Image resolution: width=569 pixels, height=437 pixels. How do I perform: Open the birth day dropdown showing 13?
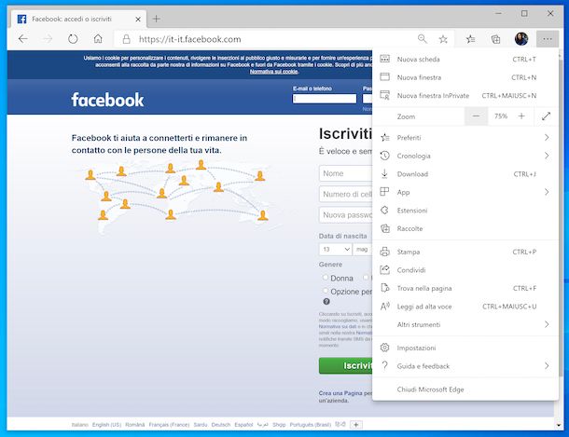point(335,250)
